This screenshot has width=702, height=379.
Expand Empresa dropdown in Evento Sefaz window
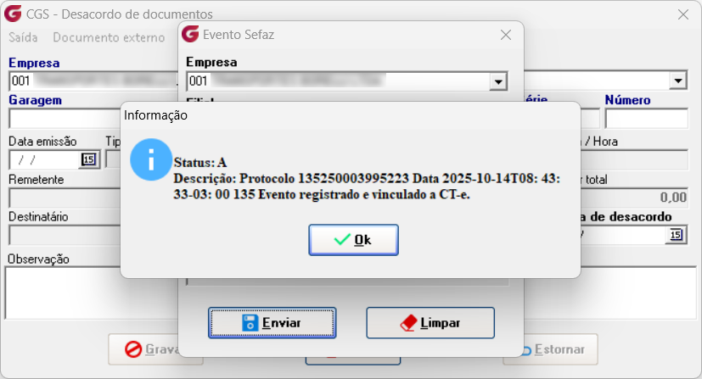coord(498,81)
